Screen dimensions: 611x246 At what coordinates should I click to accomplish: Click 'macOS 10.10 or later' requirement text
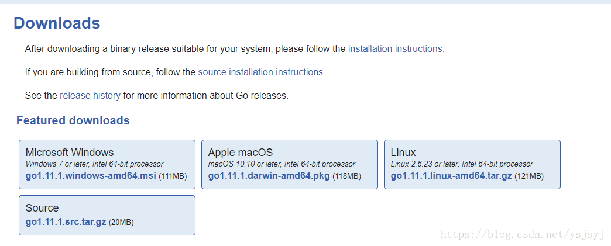[x=282, y=164]
